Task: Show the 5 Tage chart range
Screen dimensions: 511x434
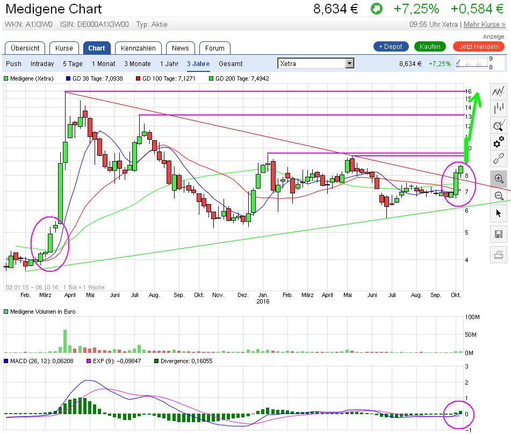Action: (x=73, y=64)
